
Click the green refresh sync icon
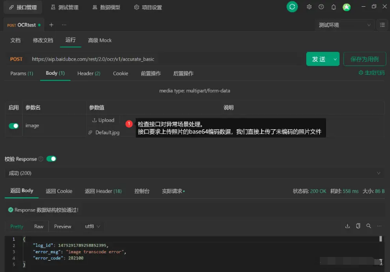point(292,7)
